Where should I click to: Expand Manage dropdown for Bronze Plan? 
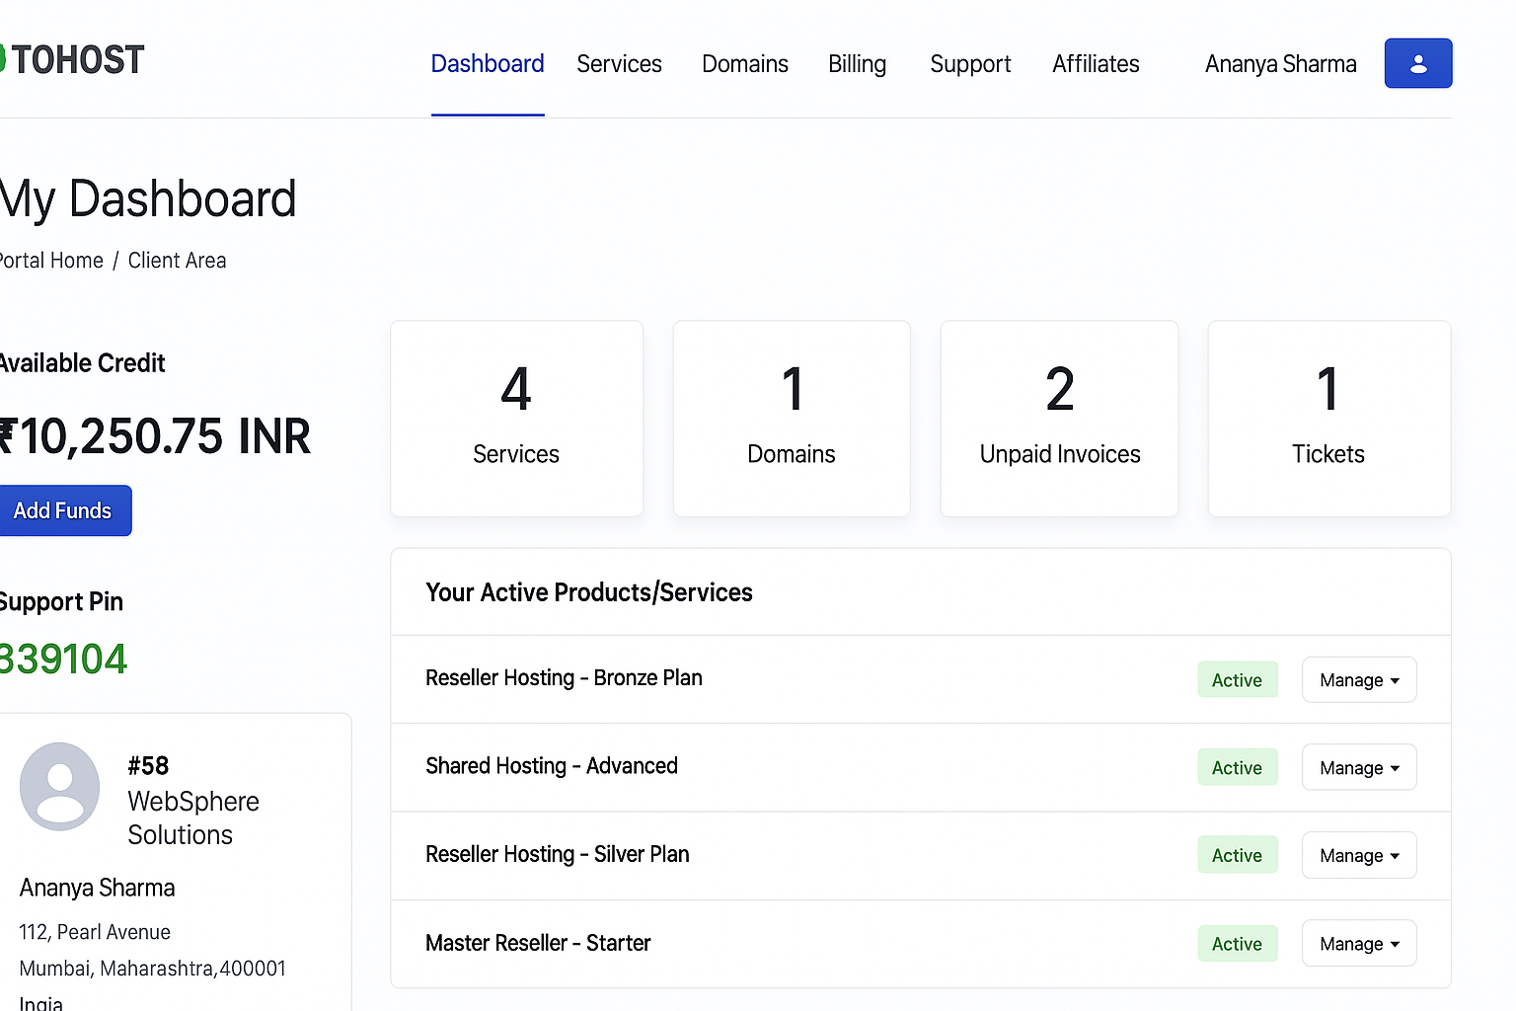pos(1358,680)
